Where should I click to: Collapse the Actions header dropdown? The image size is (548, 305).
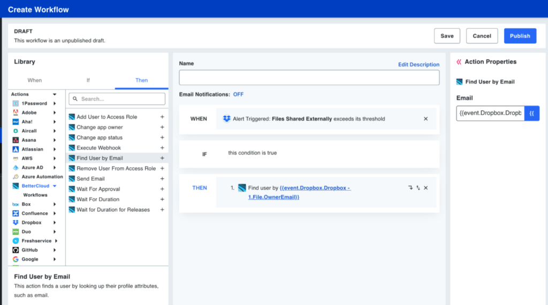pyautogui.click(x=55, y=94)
